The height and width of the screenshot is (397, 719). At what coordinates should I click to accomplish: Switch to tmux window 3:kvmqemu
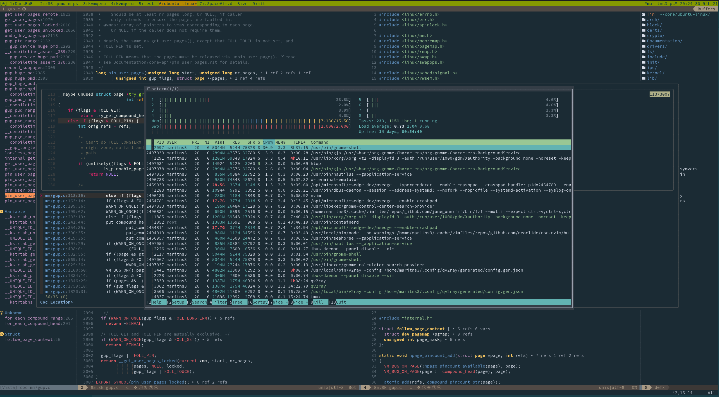[x=94, y=4]
